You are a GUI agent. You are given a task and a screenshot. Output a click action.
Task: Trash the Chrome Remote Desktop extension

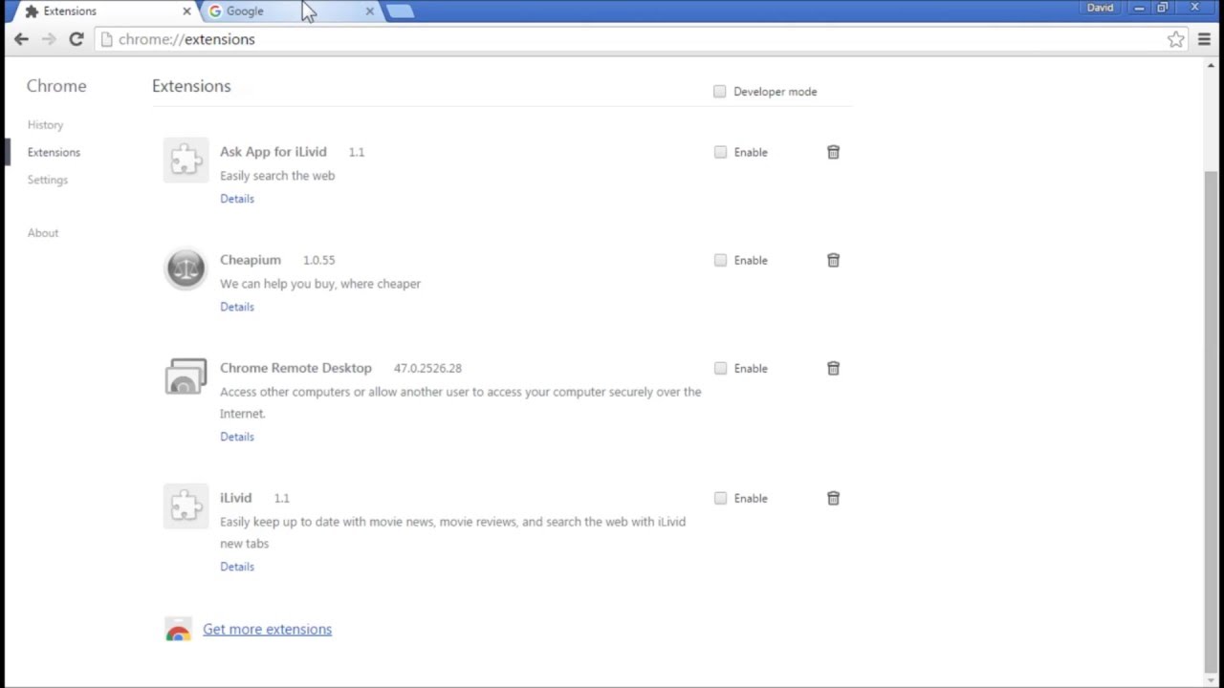[x=833, y=368]
